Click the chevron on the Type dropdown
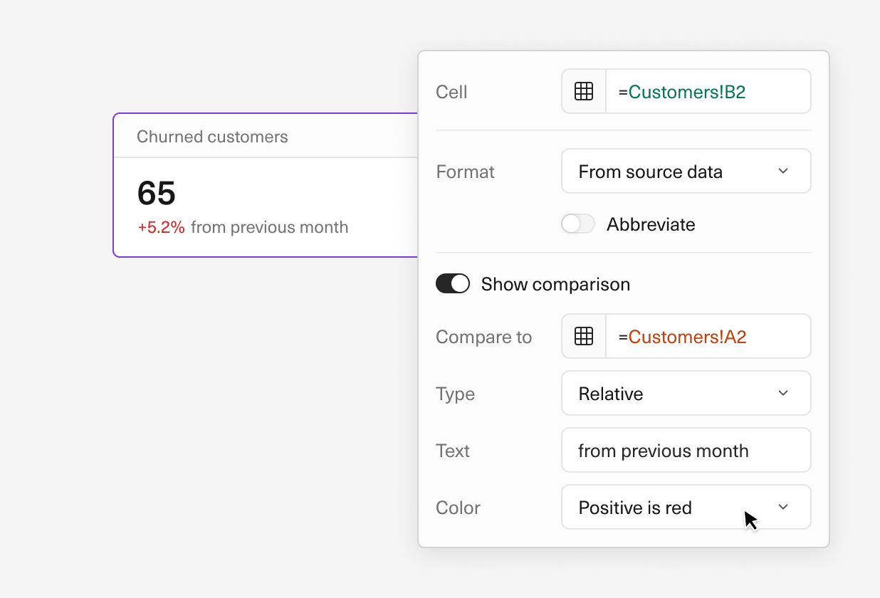Screen dimensions: 880x598 click(783, 393)
